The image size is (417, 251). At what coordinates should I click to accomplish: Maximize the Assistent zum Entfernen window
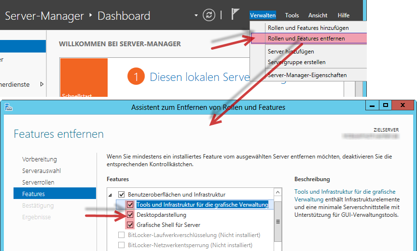point(385,106)
